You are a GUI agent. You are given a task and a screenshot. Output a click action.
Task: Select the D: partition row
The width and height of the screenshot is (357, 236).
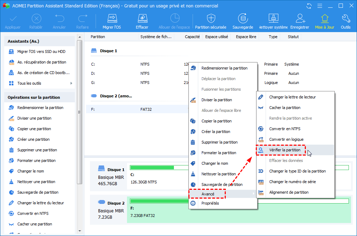(x=137, y=73)
